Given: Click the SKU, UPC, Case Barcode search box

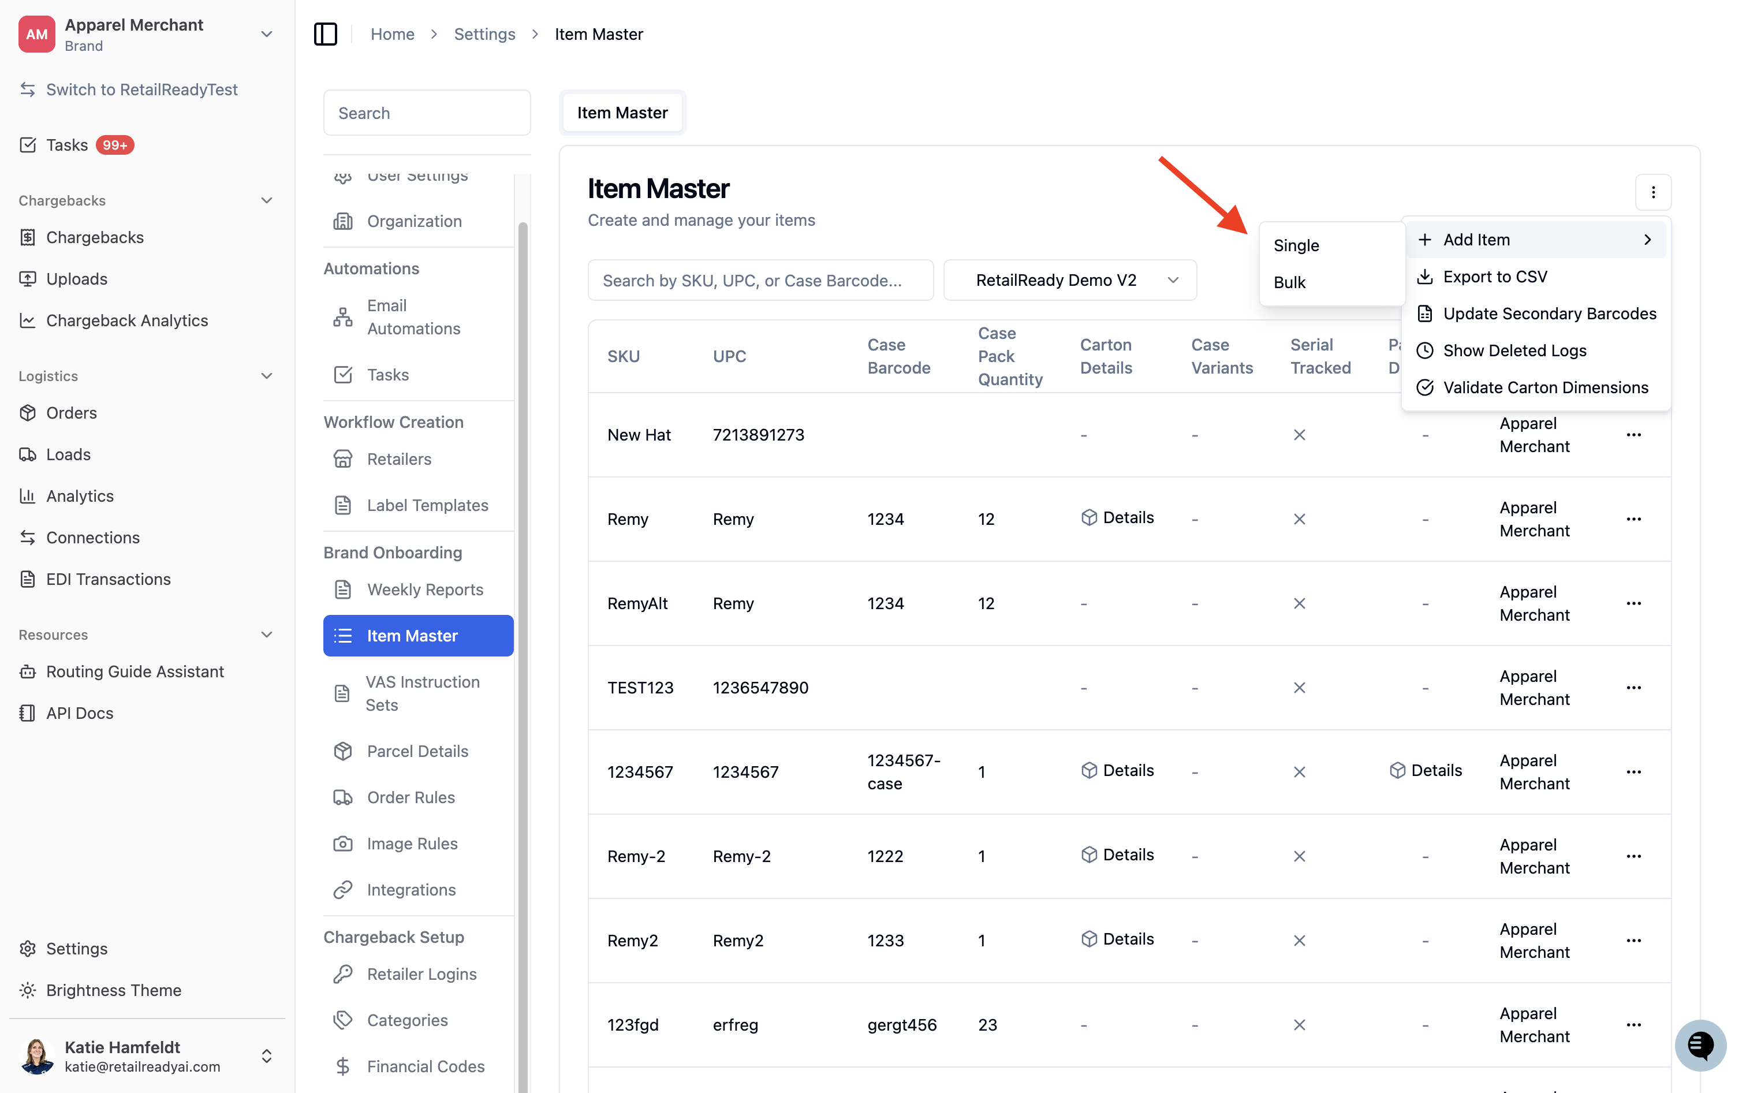Looking at the screenshot, I should [760, 280].
